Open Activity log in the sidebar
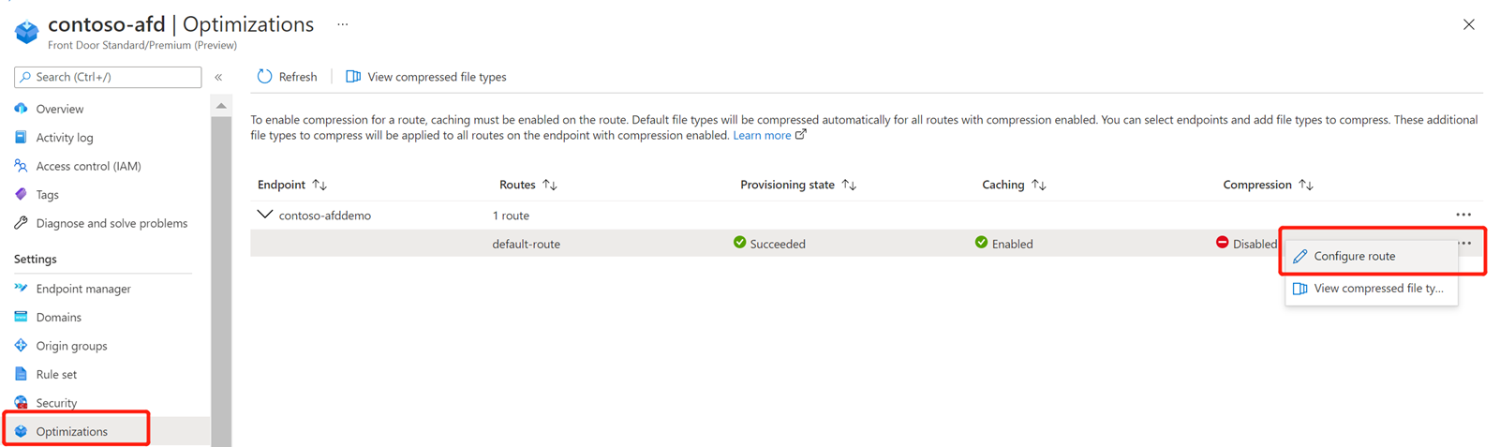Image resolution: width=1500 pixels, height=447 pixels. (x=65, y=138)
